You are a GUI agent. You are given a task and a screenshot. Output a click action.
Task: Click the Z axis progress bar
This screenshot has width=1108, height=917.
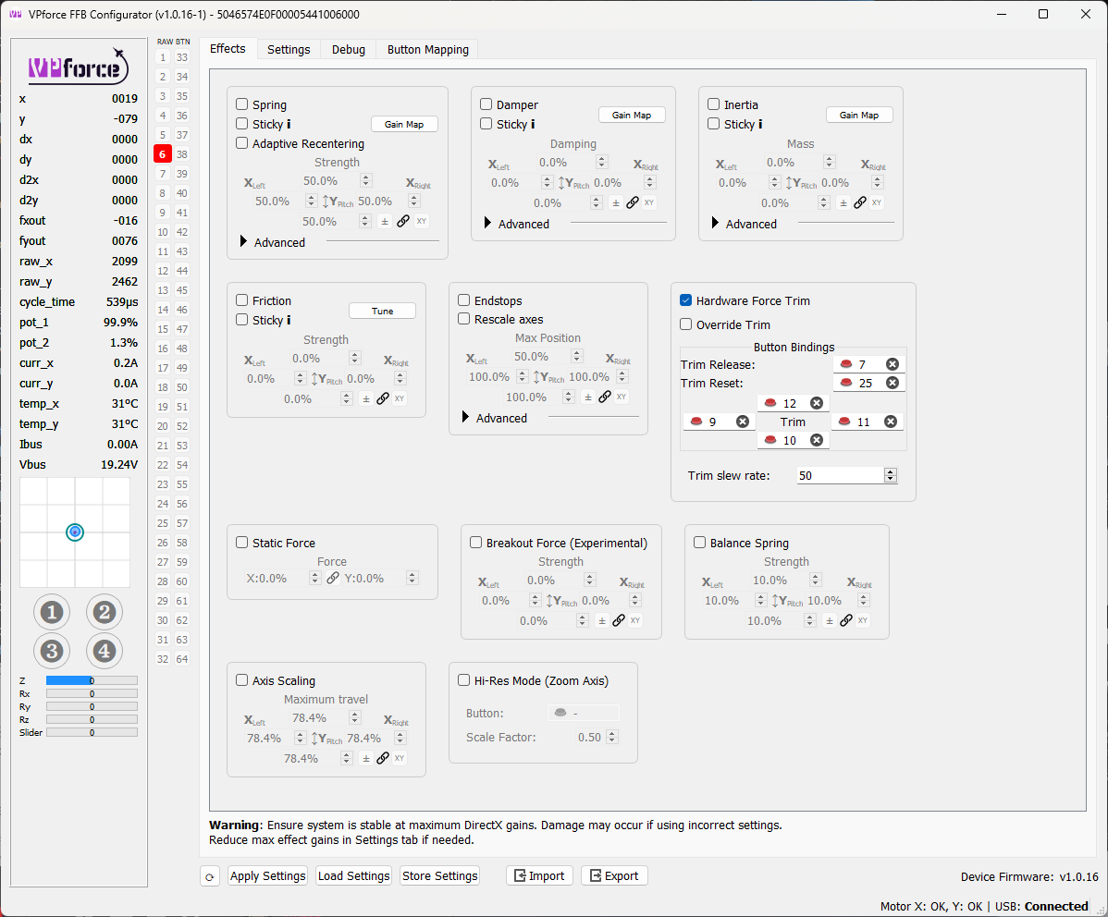(x=92, y=680)
